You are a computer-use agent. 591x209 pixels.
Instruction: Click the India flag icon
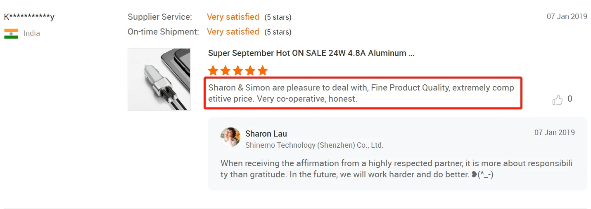[11, 33]
